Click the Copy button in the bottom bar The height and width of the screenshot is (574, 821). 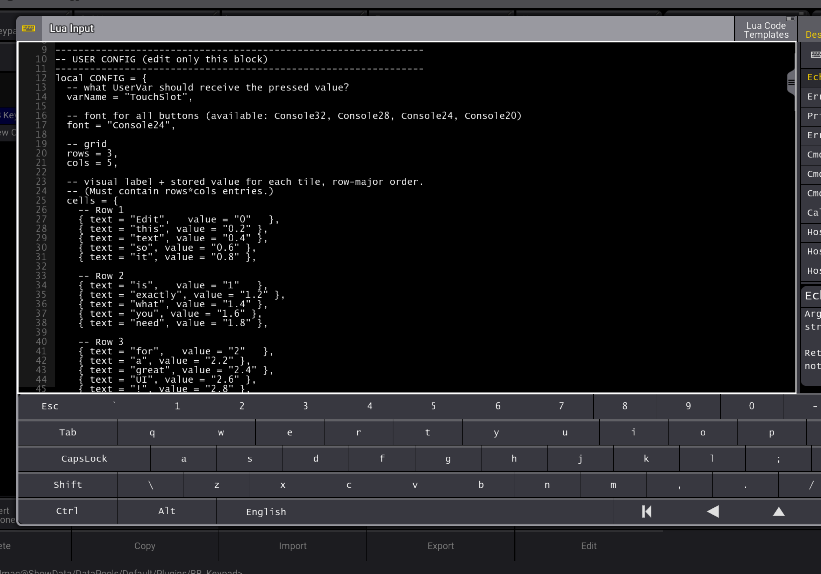tap(145, 545)
